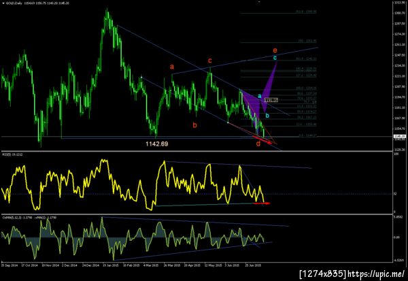The height and width of the screenshot is (281, 408).
Task: Select the orange wave label e
Action: pos(275,50)
